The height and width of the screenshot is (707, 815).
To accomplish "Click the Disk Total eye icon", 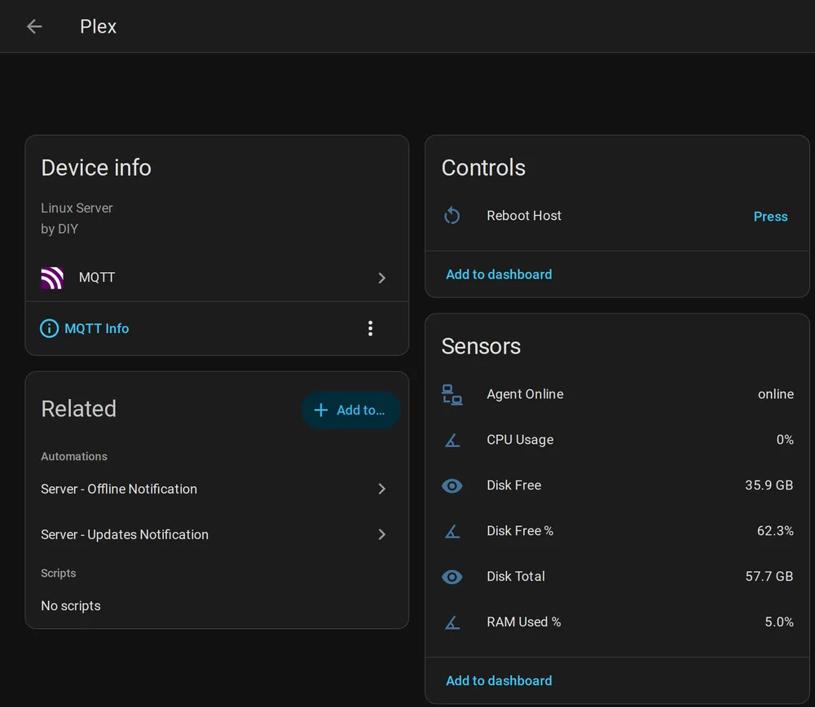I will point(452,577).
